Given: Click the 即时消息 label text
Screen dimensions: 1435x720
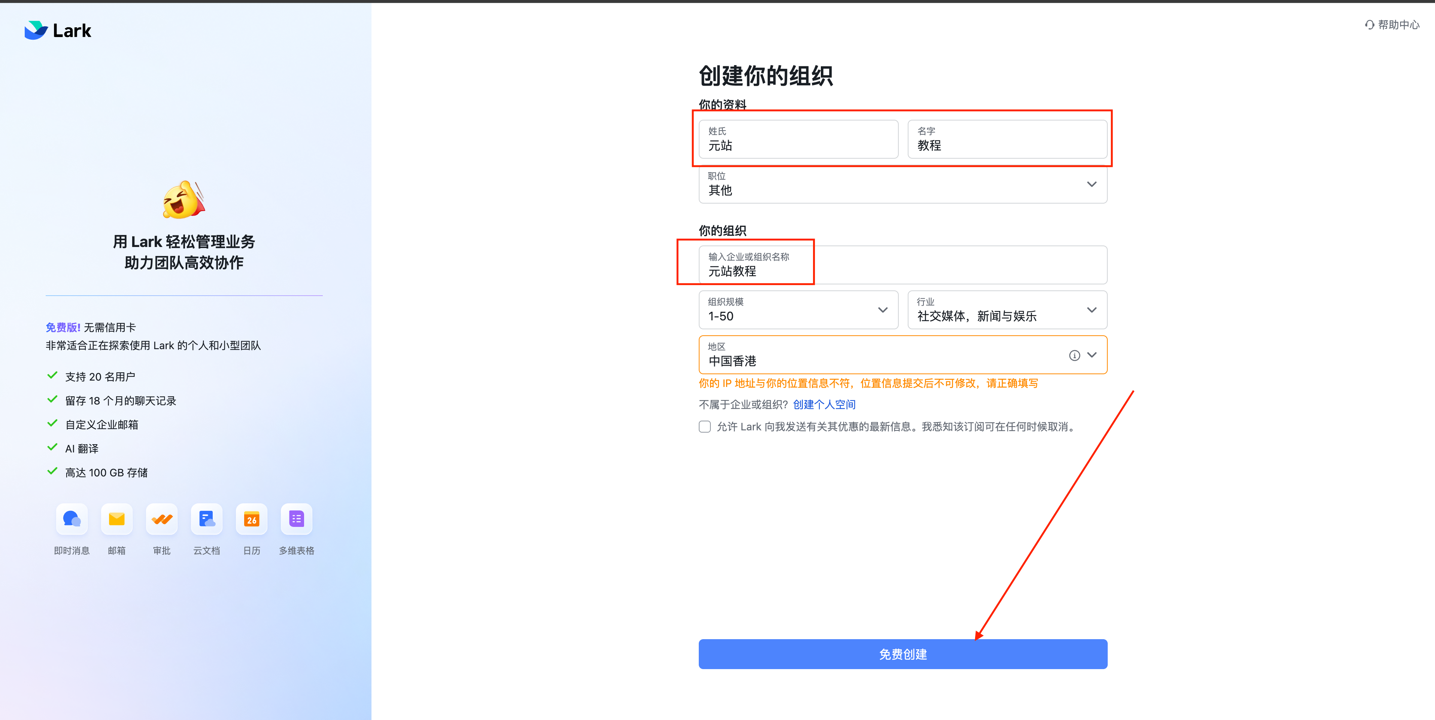Looking at the screenshot, I should [x=72, y=551].
